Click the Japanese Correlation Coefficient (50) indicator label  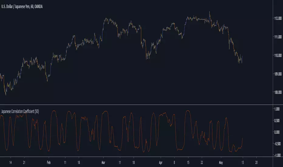point(20,111)
